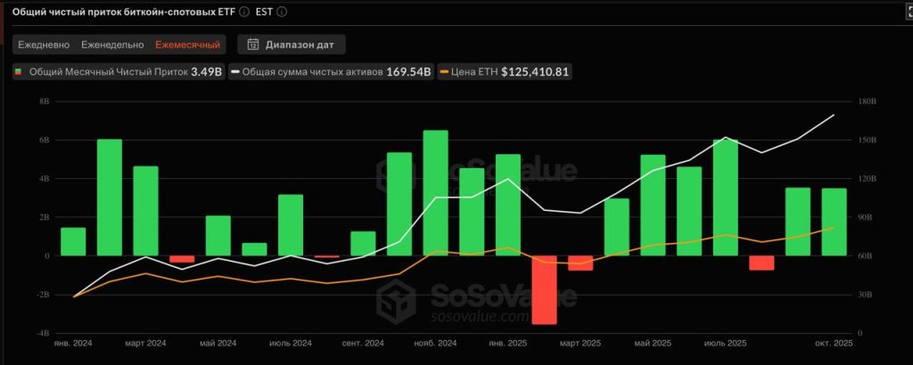Click the red-green net inflow legend swatch
Viewport: 913px width, 365px height.
click(19, 72)
